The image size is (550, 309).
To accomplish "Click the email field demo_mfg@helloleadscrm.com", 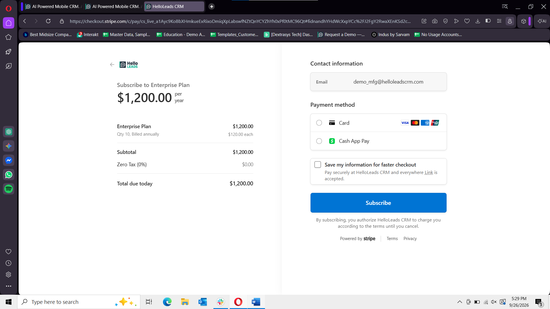I will [x=378, y=82].
